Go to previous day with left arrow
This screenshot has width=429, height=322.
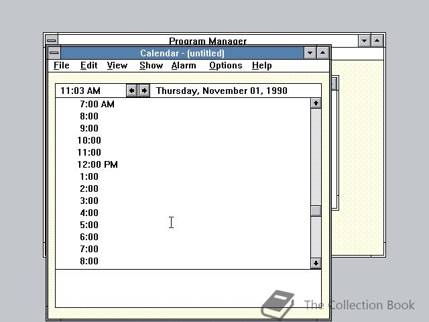point(131,91)
